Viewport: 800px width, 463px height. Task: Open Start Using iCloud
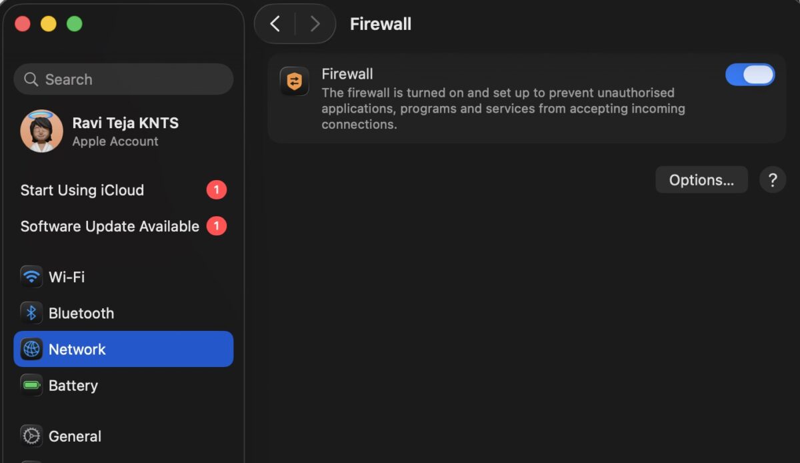82,190
